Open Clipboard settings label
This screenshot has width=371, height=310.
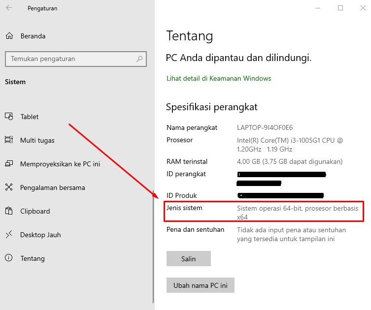coord(35,211)
